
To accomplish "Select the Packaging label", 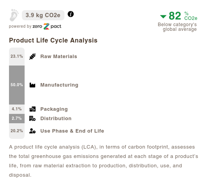I will pos(54,109).
